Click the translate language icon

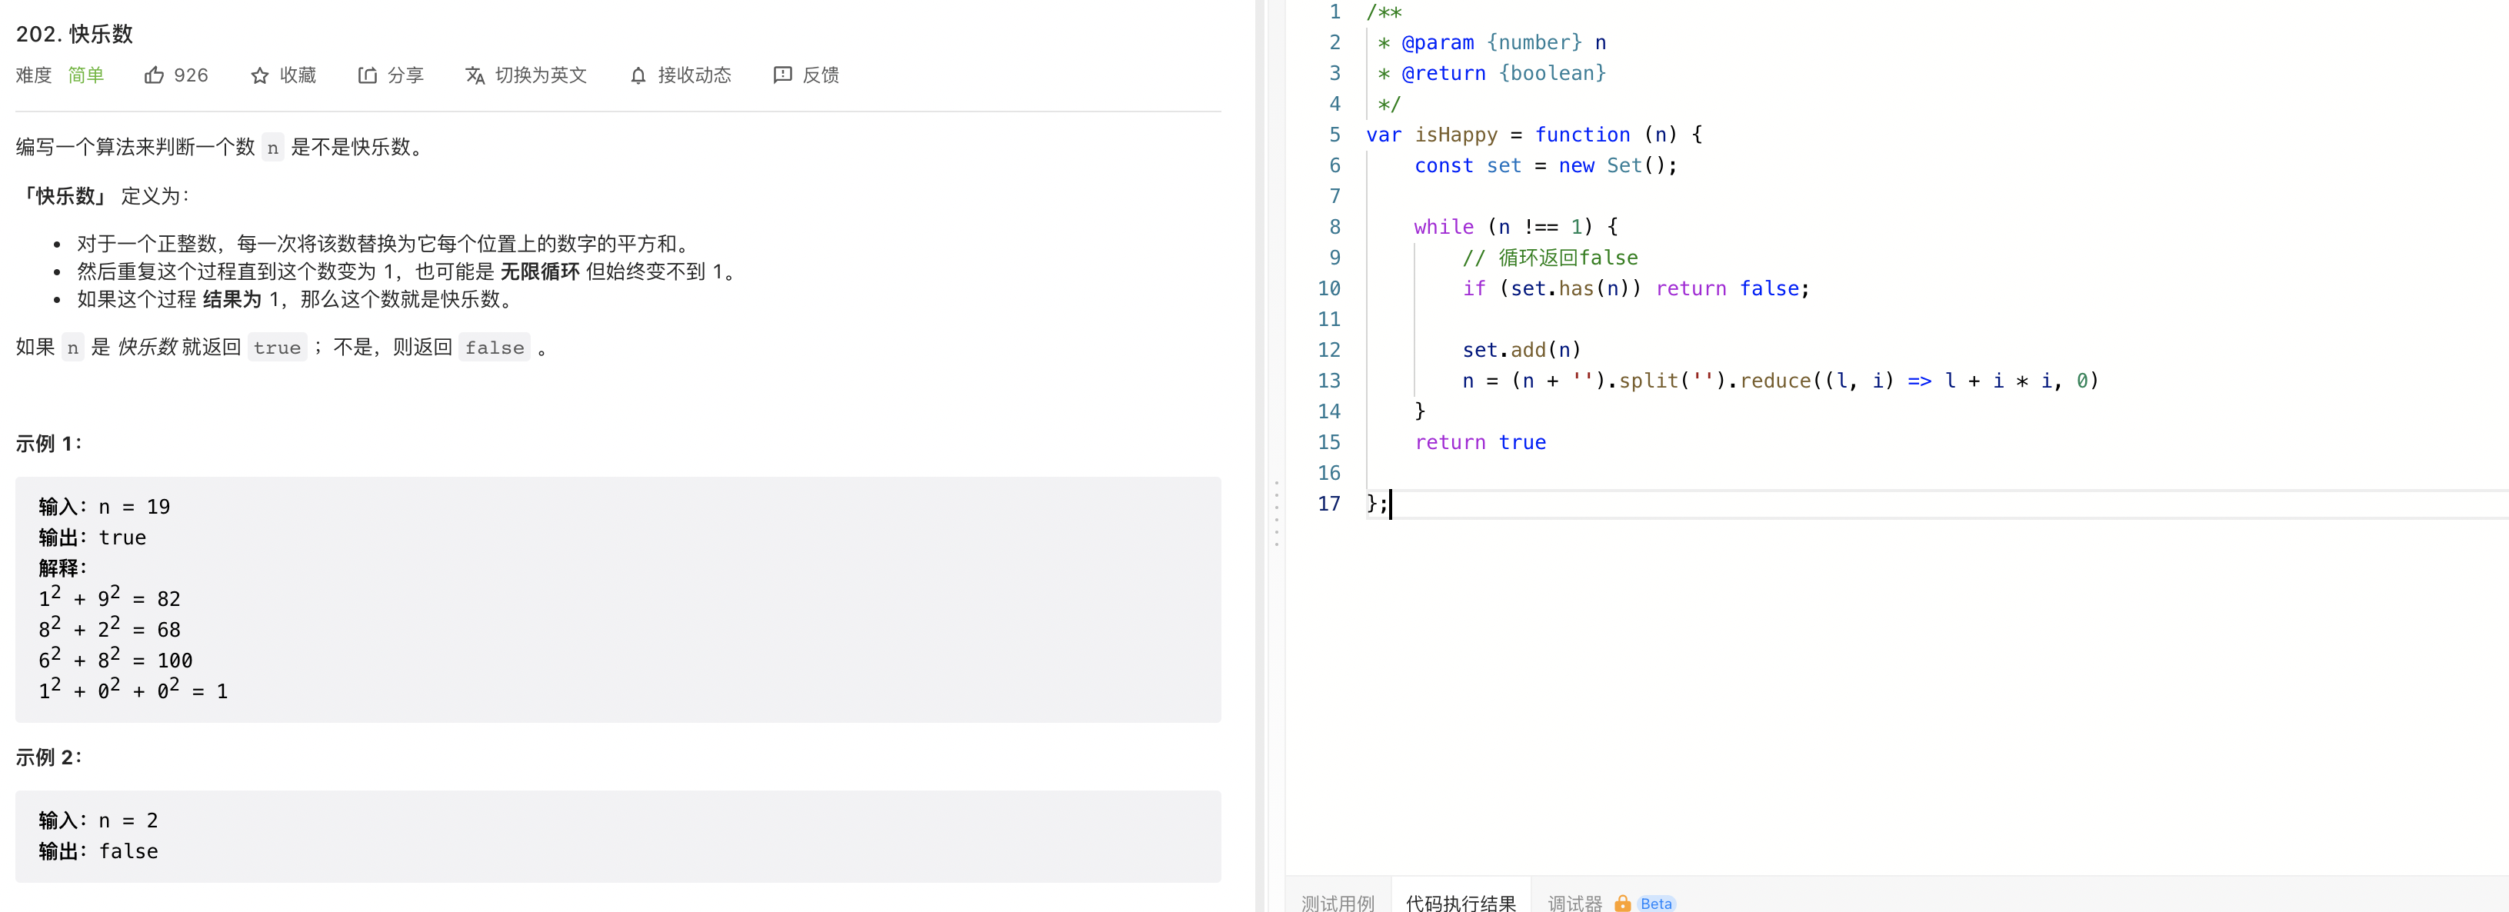pos(475,75)
